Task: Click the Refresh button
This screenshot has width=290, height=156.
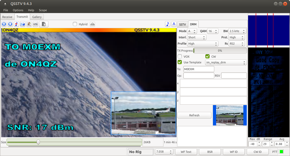Action: tap(194, 115)
